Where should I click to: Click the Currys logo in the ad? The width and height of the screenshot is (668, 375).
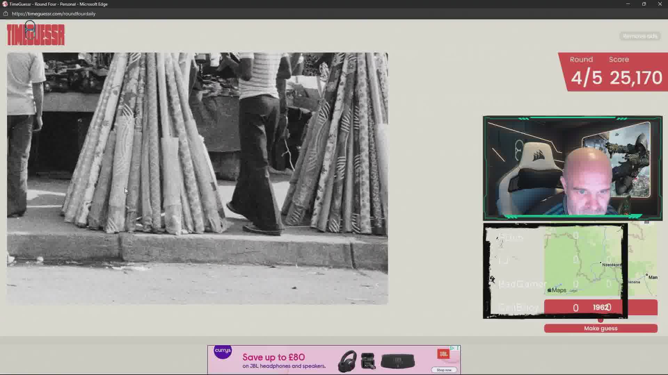coord(223,352)
